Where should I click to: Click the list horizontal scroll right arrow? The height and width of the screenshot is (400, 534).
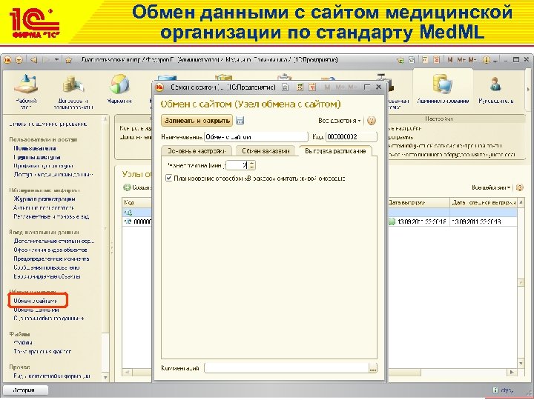[x=512, y=373]
